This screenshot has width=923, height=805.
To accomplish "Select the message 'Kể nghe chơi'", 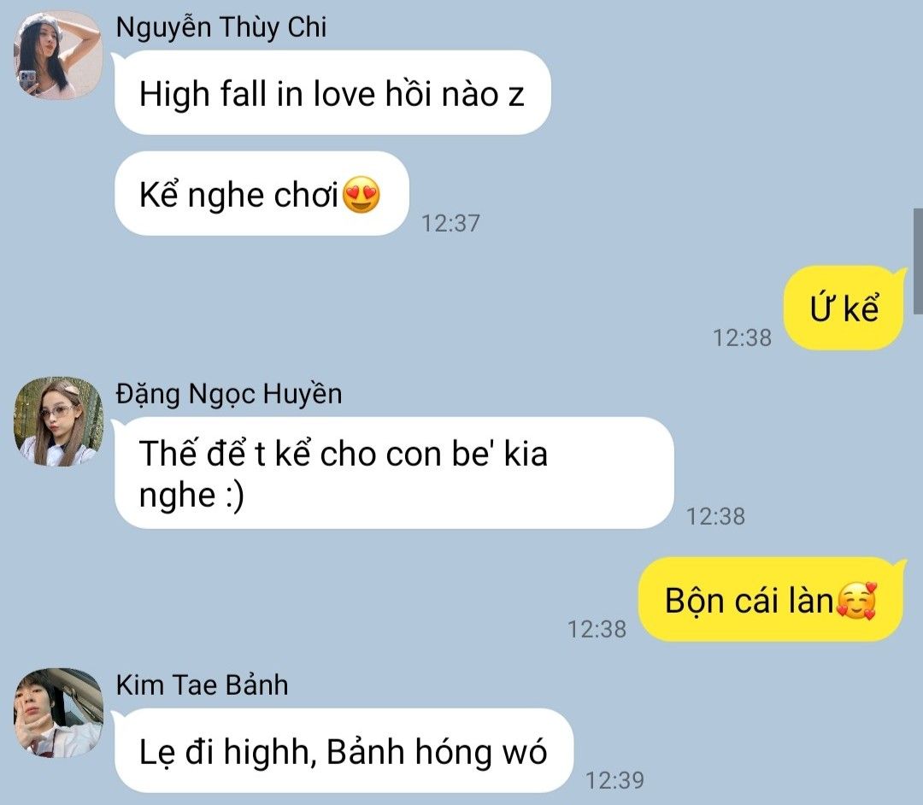I will (x=262, y=194).
